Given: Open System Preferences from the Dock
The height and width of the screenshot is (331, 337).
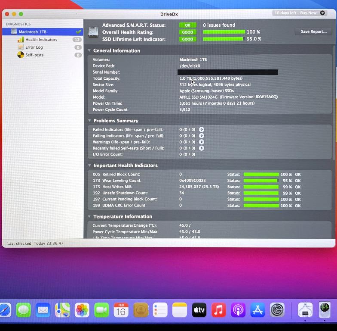Looking at the screenshot, I should pos(277,310).
